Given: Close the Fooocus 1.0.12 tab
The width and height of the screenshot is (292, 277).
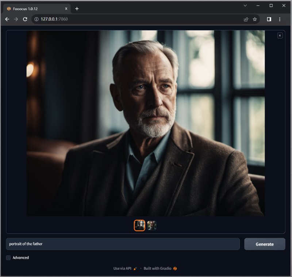Looking at the screenshot, I should point(66,9).
